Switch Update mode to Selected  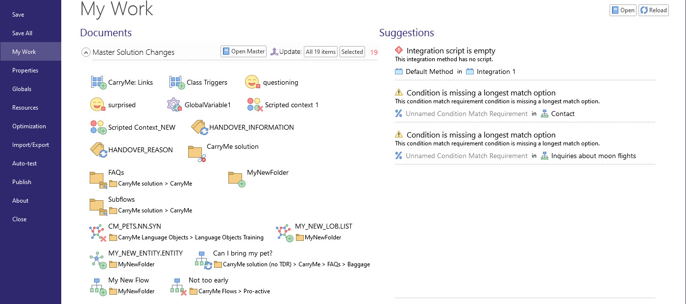point(352,51)
